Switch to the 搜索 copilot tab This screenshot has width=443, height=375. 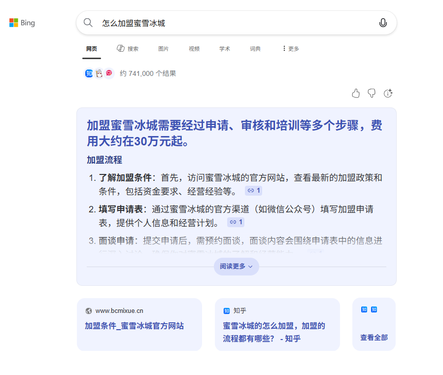tap(128, 49)
